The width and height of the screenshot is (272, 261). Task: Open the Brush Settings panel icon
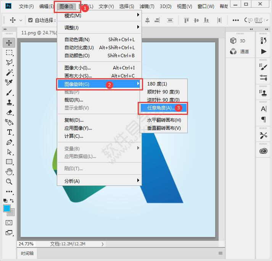263,67
